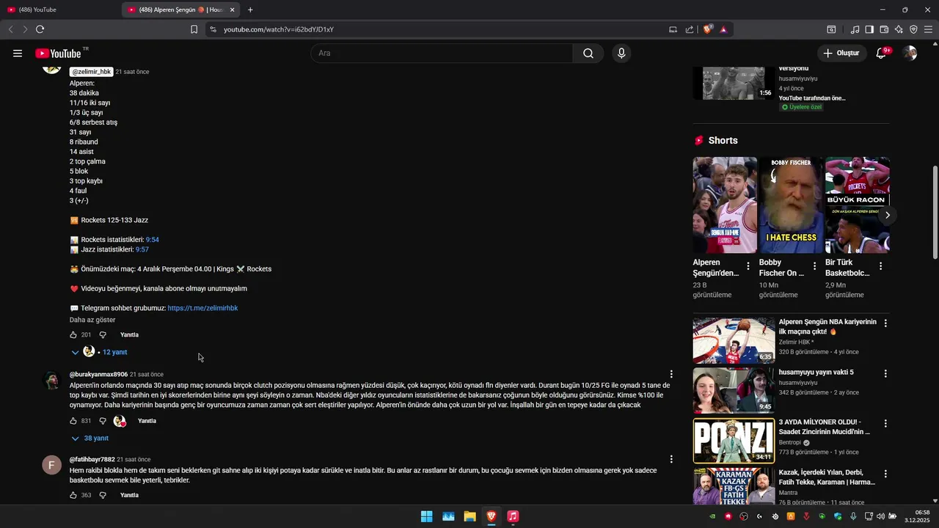Screen dimensions: 939x528
Task: Open Windows Start menu
Action: tap(426, 516)
